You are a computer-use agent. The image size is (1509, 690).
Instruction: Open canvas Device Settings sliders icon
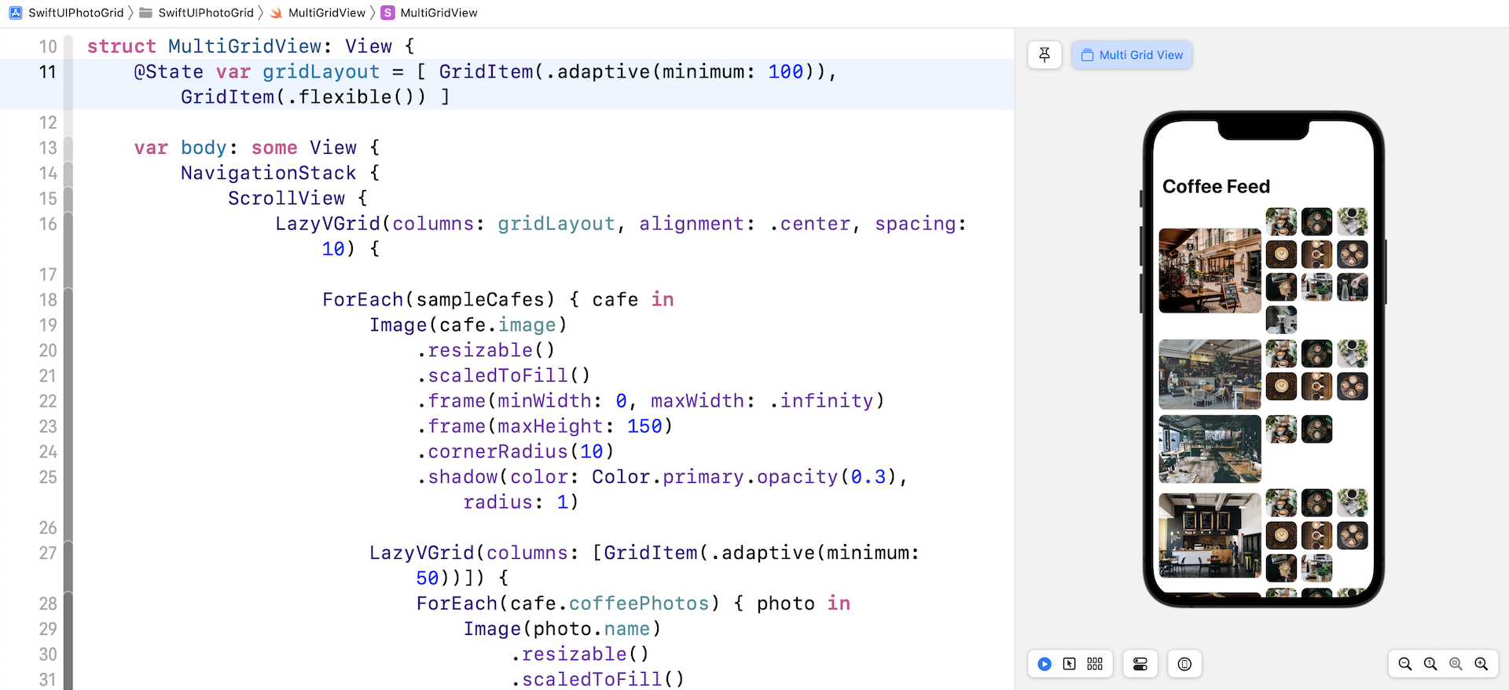click(1140, 664)
